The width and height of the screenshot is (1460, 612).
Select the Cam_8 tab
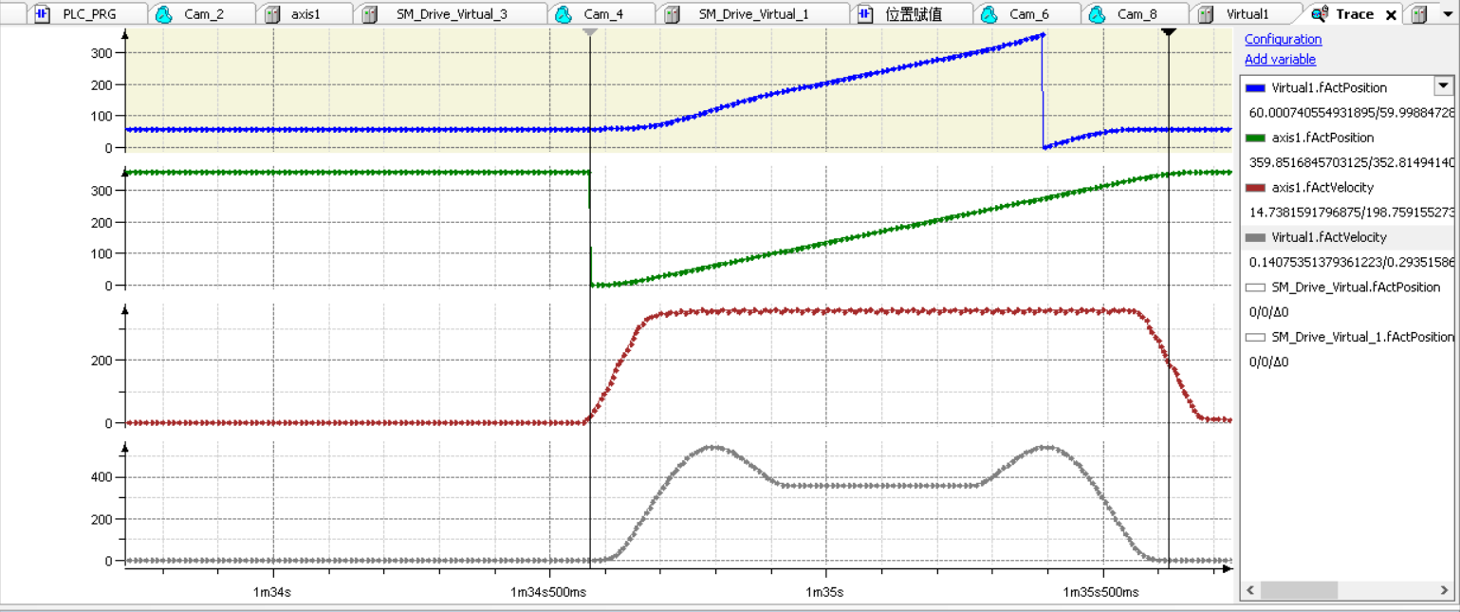coord(1137,14)
